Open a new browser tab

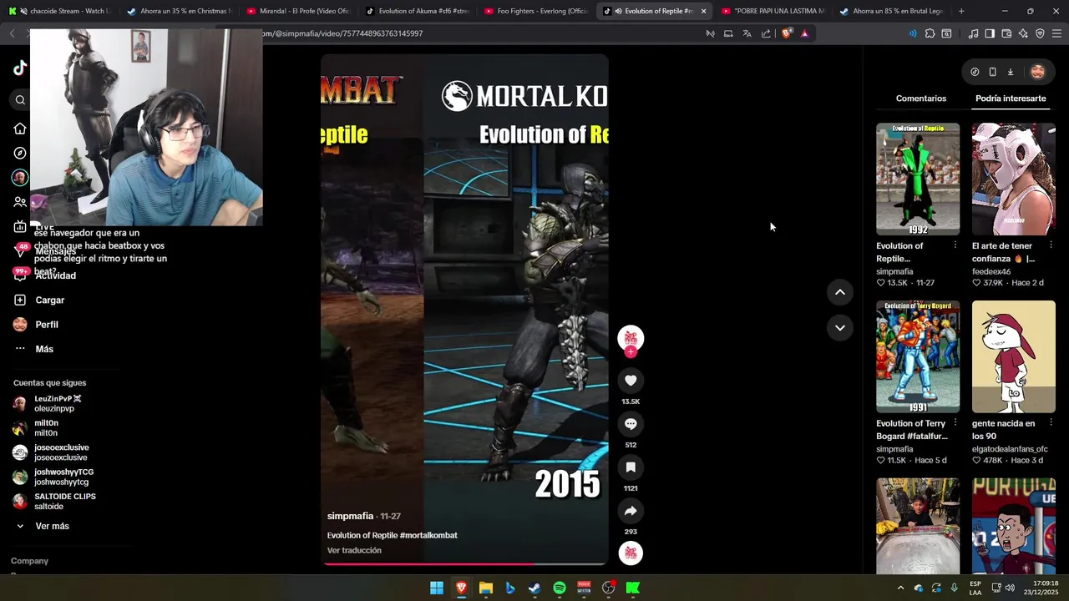961,11
